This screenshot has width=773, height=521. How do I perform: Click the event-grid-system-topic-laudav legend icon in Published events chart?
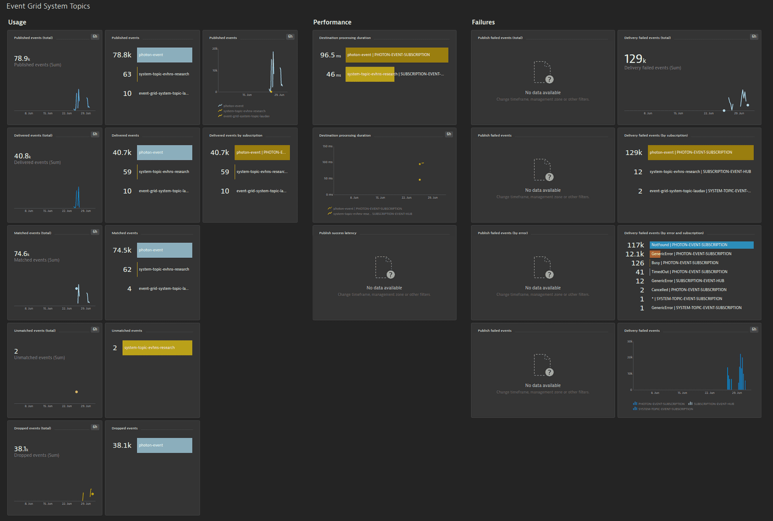[219, 116]
